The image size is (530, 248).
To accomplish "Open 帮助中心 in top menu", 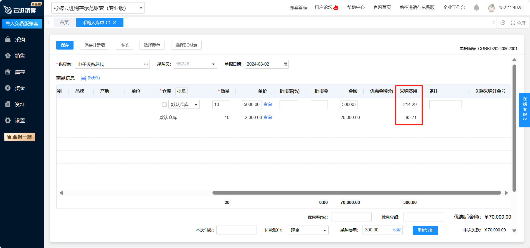I will point(356,7).
